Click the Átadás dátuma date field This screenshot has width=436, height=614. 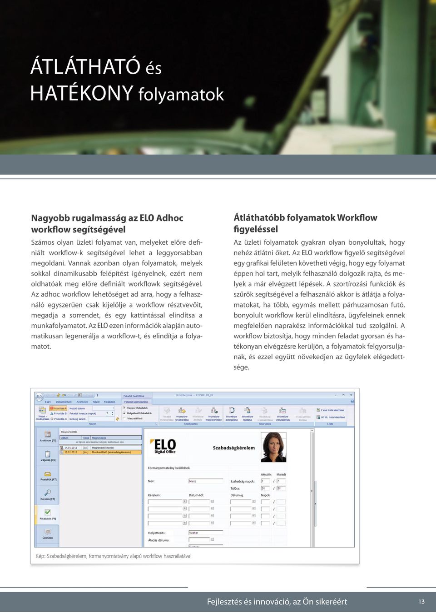click(199, 540)
